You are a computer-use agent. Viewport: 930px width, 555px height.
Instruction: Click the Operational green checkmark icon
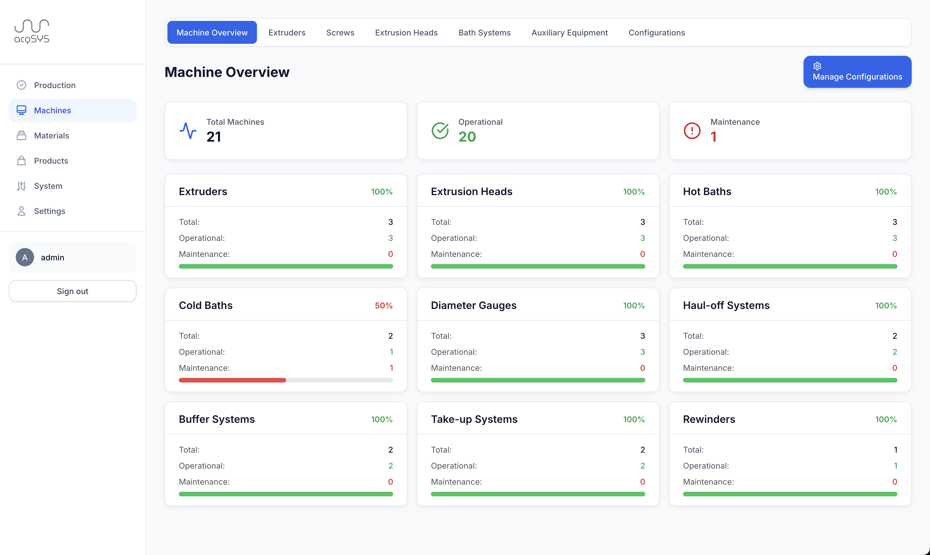click(x=440, y=130)
